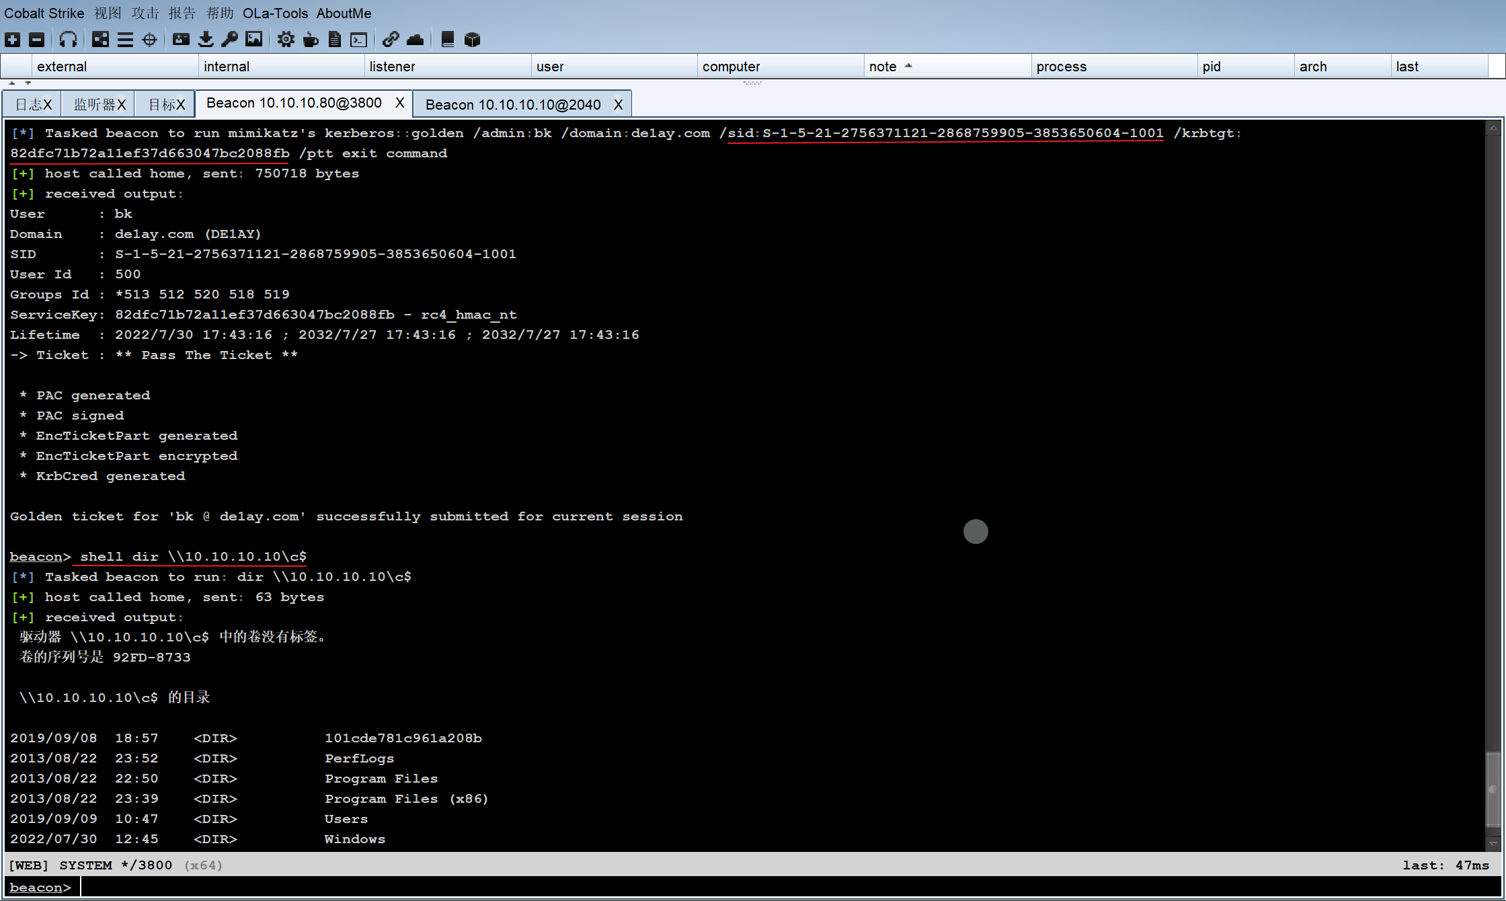Select the Beacon 10.10.10.10@2040 tab

tap(513, 105)
